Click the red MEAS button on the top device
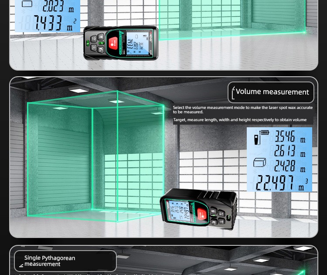This screenshot has width=327, height=275. [113, 43]
